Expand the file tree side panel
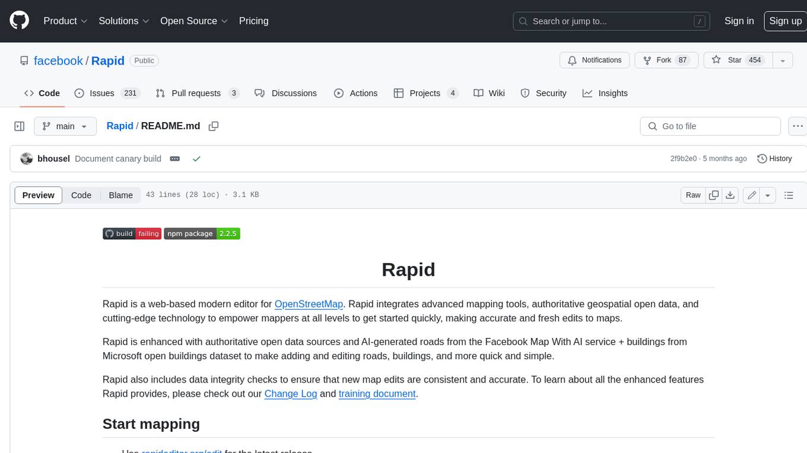 click(x=19, y=126)
